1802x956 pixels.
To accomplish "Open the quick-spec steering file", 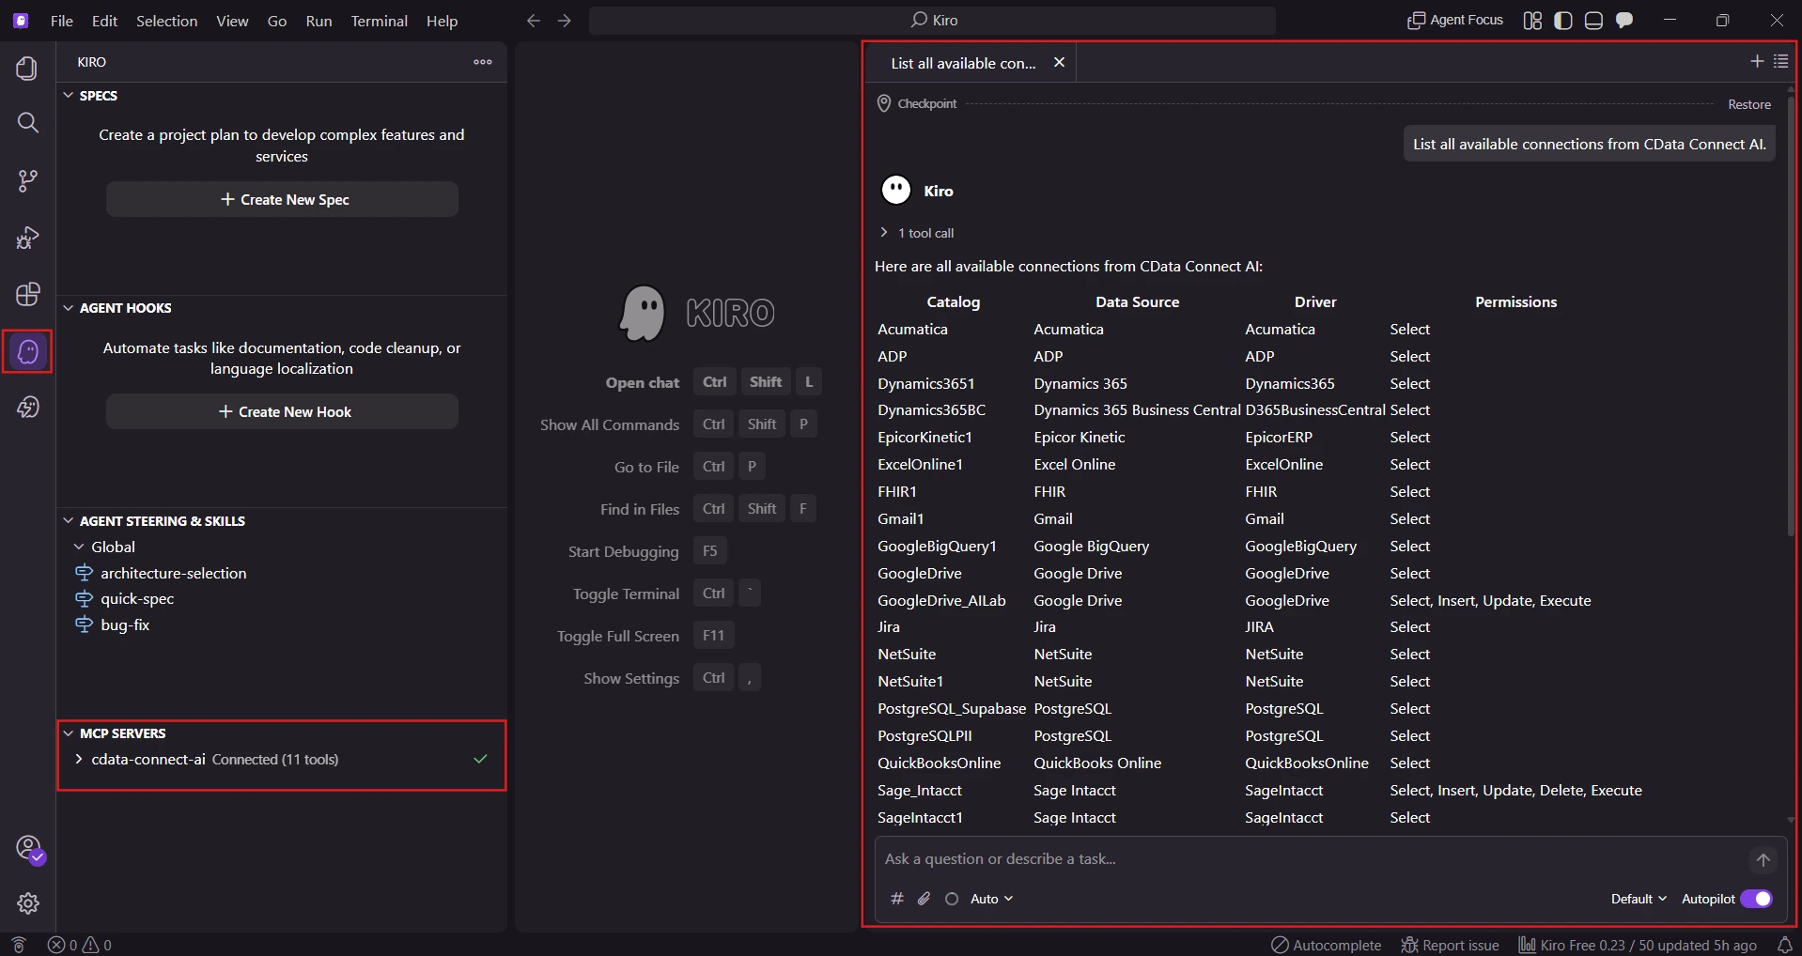I will click(137, 598).
